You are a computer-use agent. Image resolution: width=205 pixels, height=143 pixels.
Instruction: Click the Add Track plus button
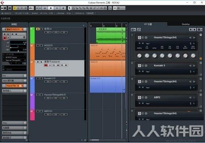click(84, 25)
